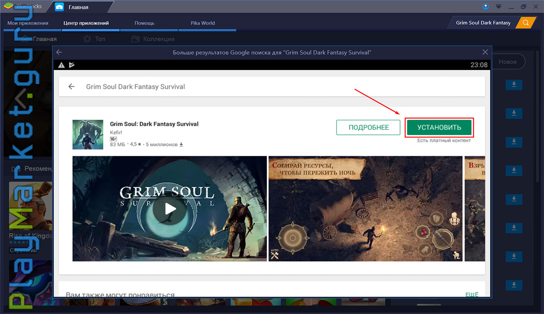Viewport: 544px width, 314px height.
Task: Click the app title Grim Soul: Dark Fantasy Survival
Action: [154, 124]
